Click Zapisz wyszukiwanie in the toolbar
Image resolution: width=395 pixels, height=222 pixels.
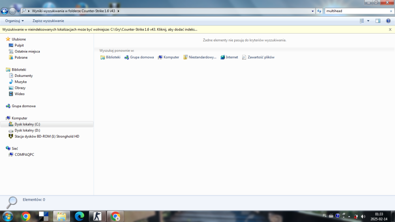coord(48,21)
